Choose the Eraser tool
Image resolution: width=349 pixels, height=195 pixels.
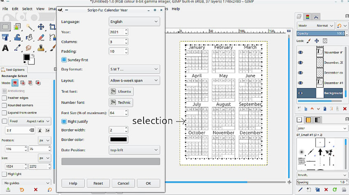pyautogui.click(x=41, y=38)
